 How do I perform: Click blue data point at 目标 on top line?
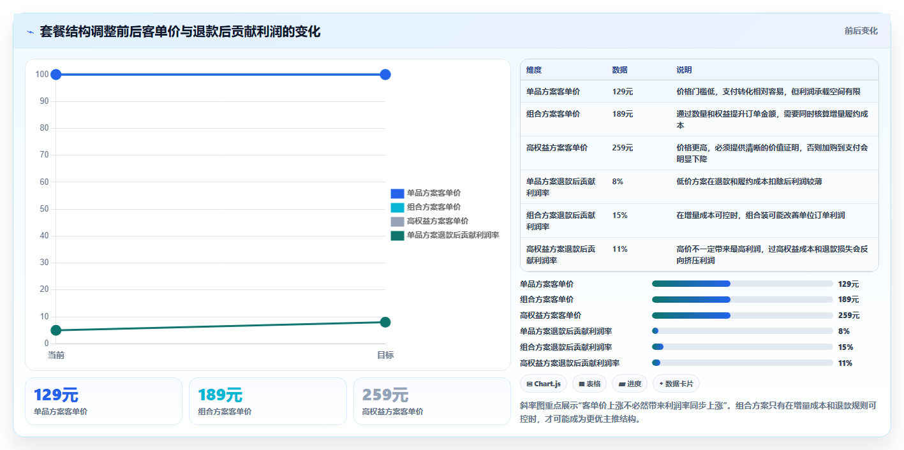[x=385, y=75]
